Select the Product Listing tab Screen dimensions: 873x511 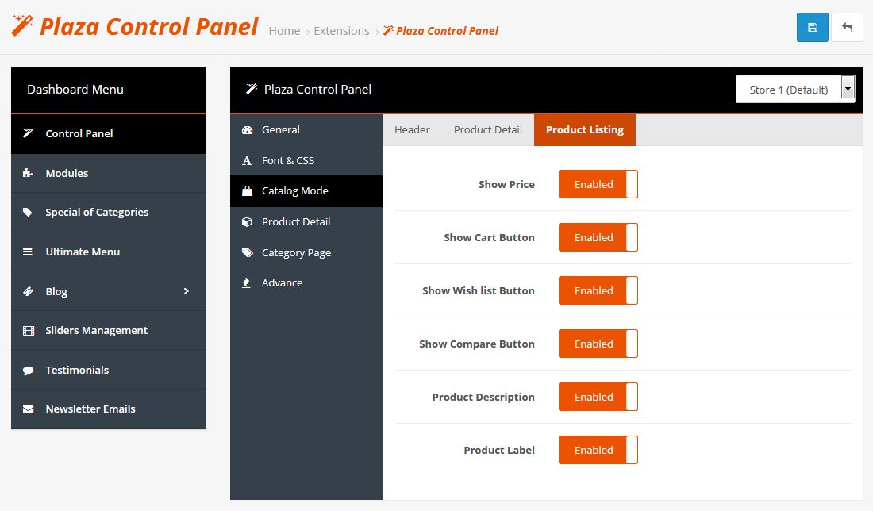[585, 129]
